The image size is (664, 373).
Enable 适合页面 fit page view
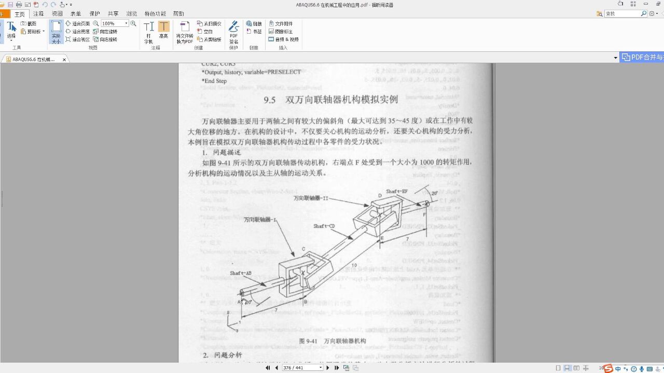pyautogui.click(x=81, y=23)
